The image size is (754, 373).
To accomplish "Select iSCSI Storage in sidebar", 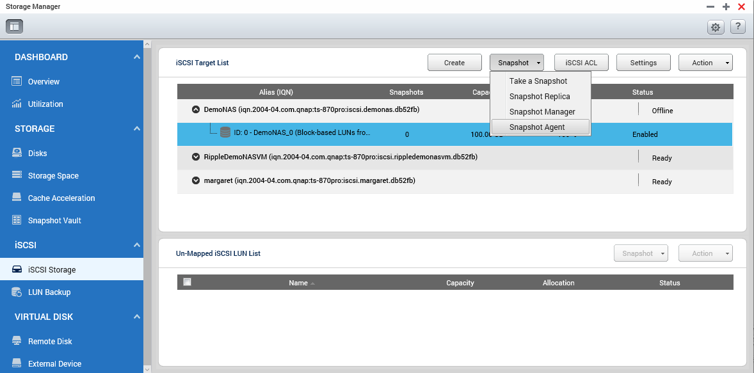I will (x=72, y=269).
